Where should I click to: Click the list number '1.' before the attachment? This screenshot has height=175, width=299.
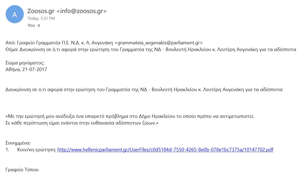(7, 150)
